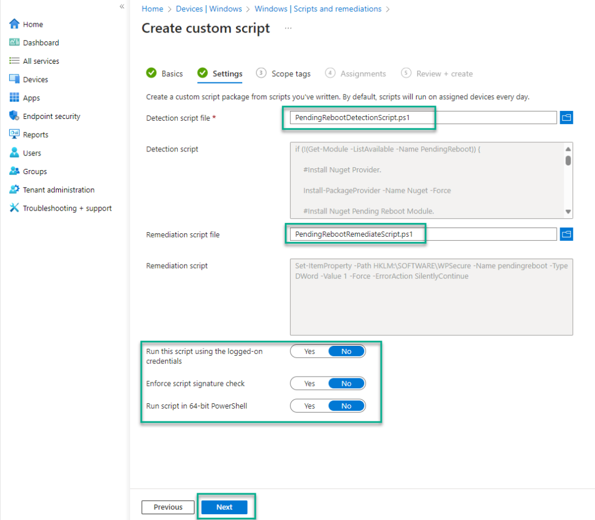Click Home breadcrumb link
This screenshot has width=595, height=520.
coord(153,9)
